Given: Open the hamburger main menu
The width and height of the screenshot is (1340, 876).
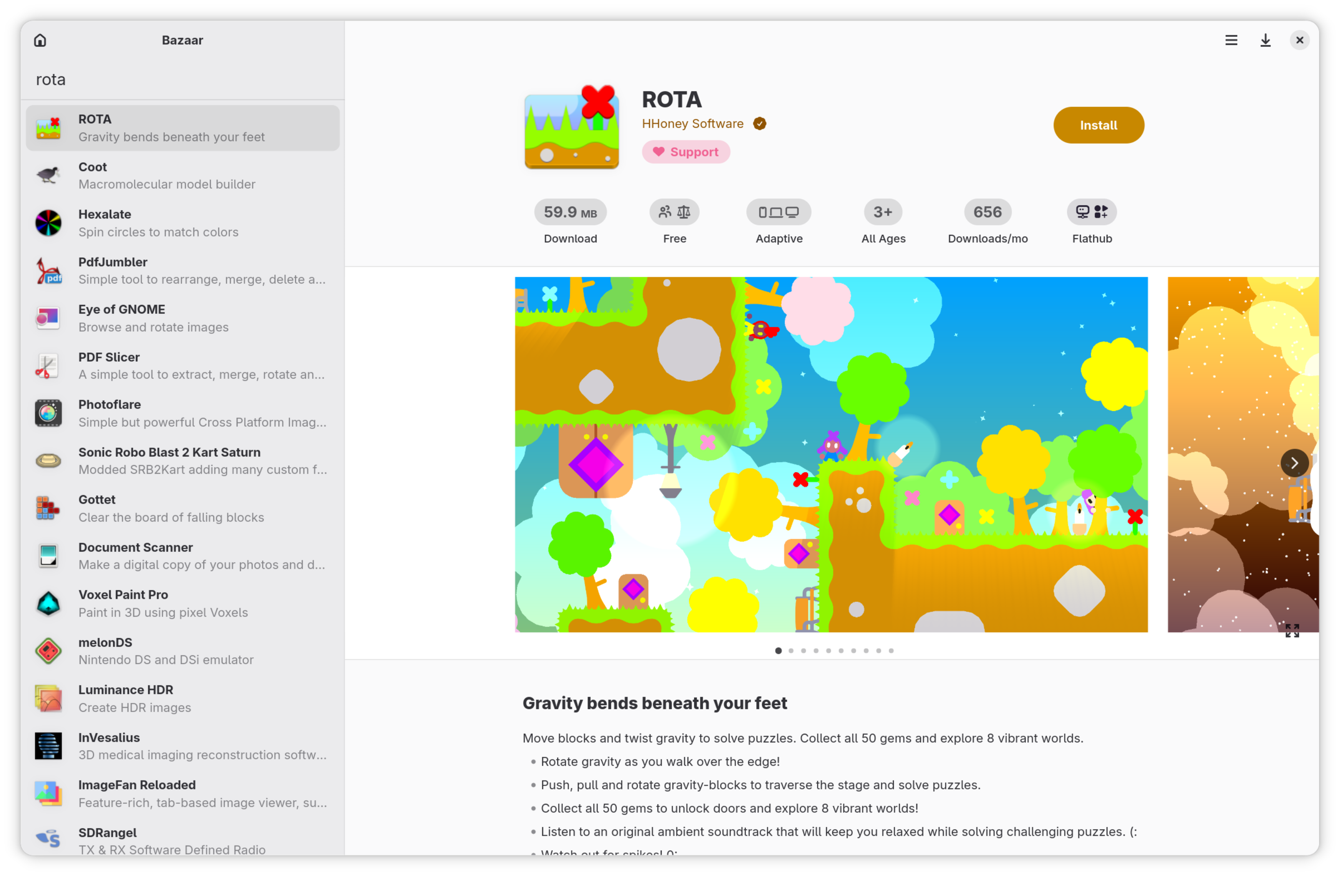Looking at the screenshot, I should [x=1231, y=40].
